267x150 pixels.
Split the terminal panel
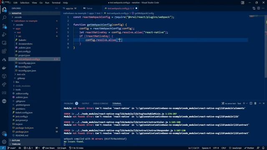pos(251,103)
